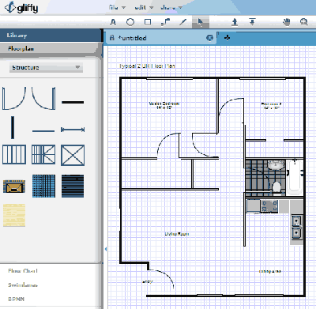Select the Line drawing tool
This screenshot has width=316, height=309.
click(x=182, y=22)
